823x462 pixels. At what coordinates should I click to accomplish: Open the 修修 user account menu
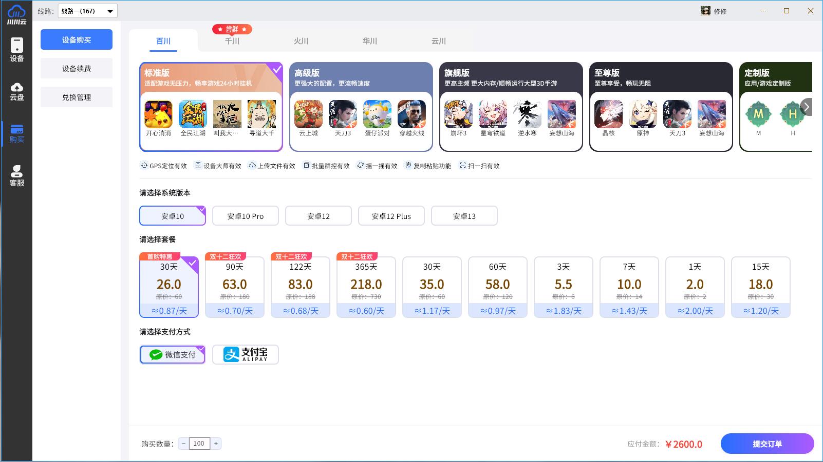click(x=714, y=11)
